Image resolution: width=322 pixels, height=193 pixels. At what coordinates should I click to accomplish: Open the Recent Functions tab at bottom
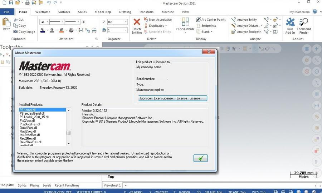(67, 185)
